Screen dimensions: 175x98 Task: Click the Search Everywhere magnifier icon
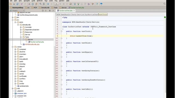pos(164,4)
